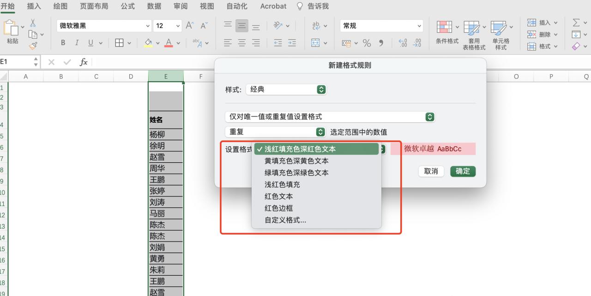
Task: Select the Format Painter brush icon
Action: pos(33,45)
